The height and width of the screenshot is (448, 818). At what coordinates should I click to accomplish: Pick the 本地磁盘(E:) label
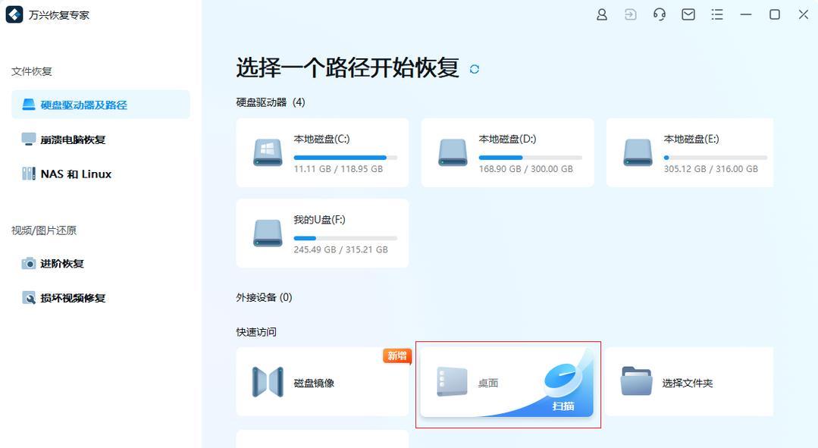tap(691, 139)
